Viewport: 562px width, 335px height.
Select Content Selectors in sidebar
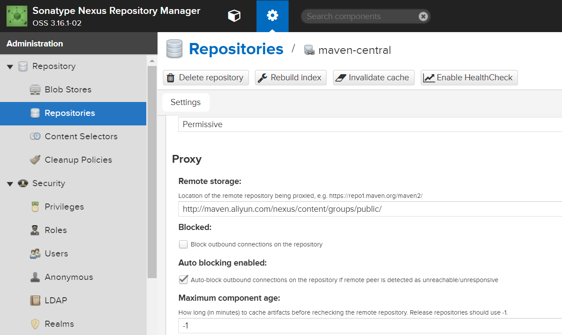[81, 136]
